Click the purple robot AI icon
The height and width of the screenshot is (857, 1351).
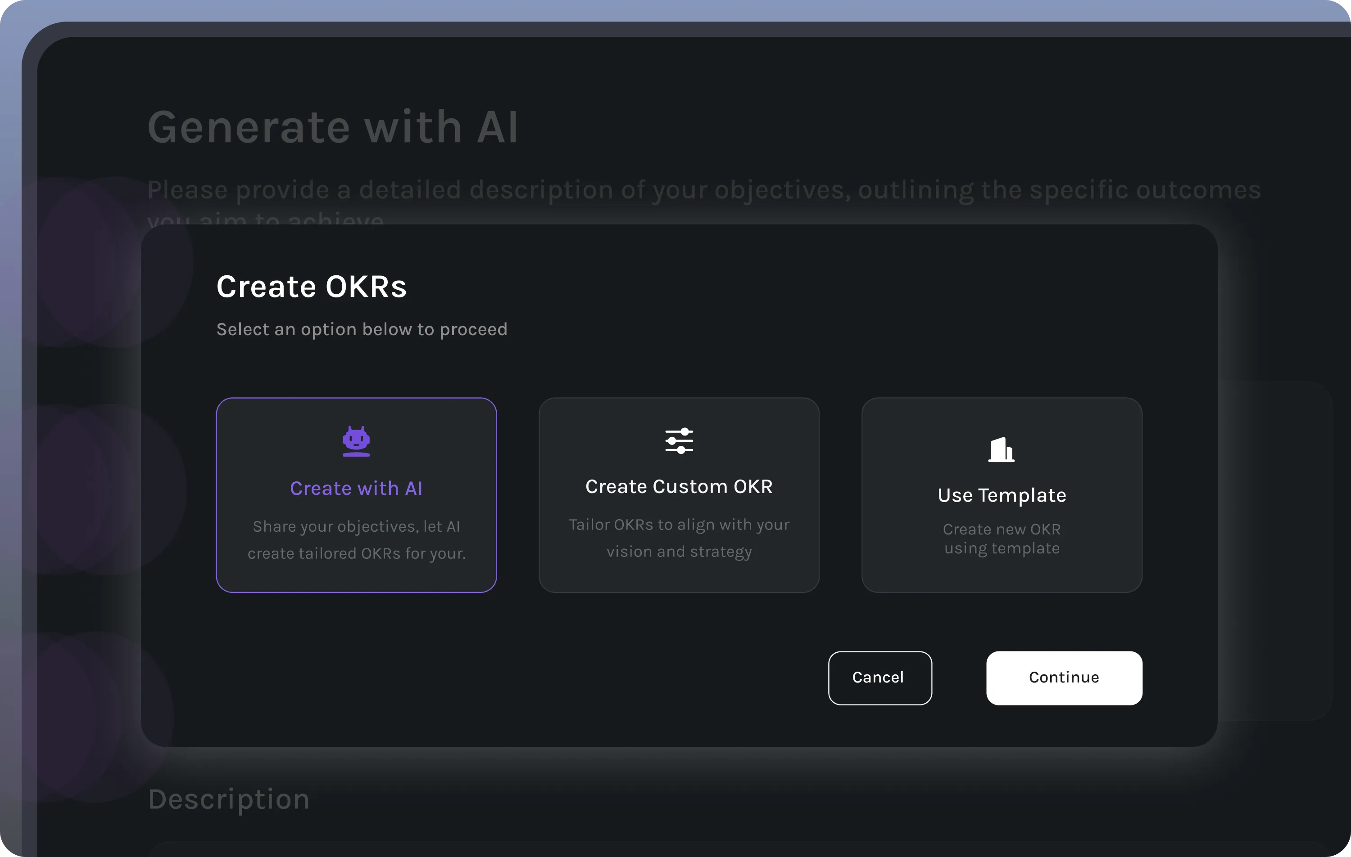[356, 441]
